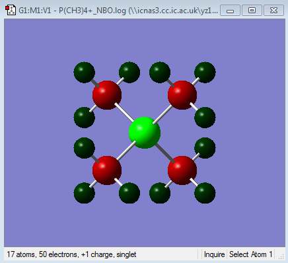Maximize the P(CH3)4+_NBO.log molecule window

252,11
